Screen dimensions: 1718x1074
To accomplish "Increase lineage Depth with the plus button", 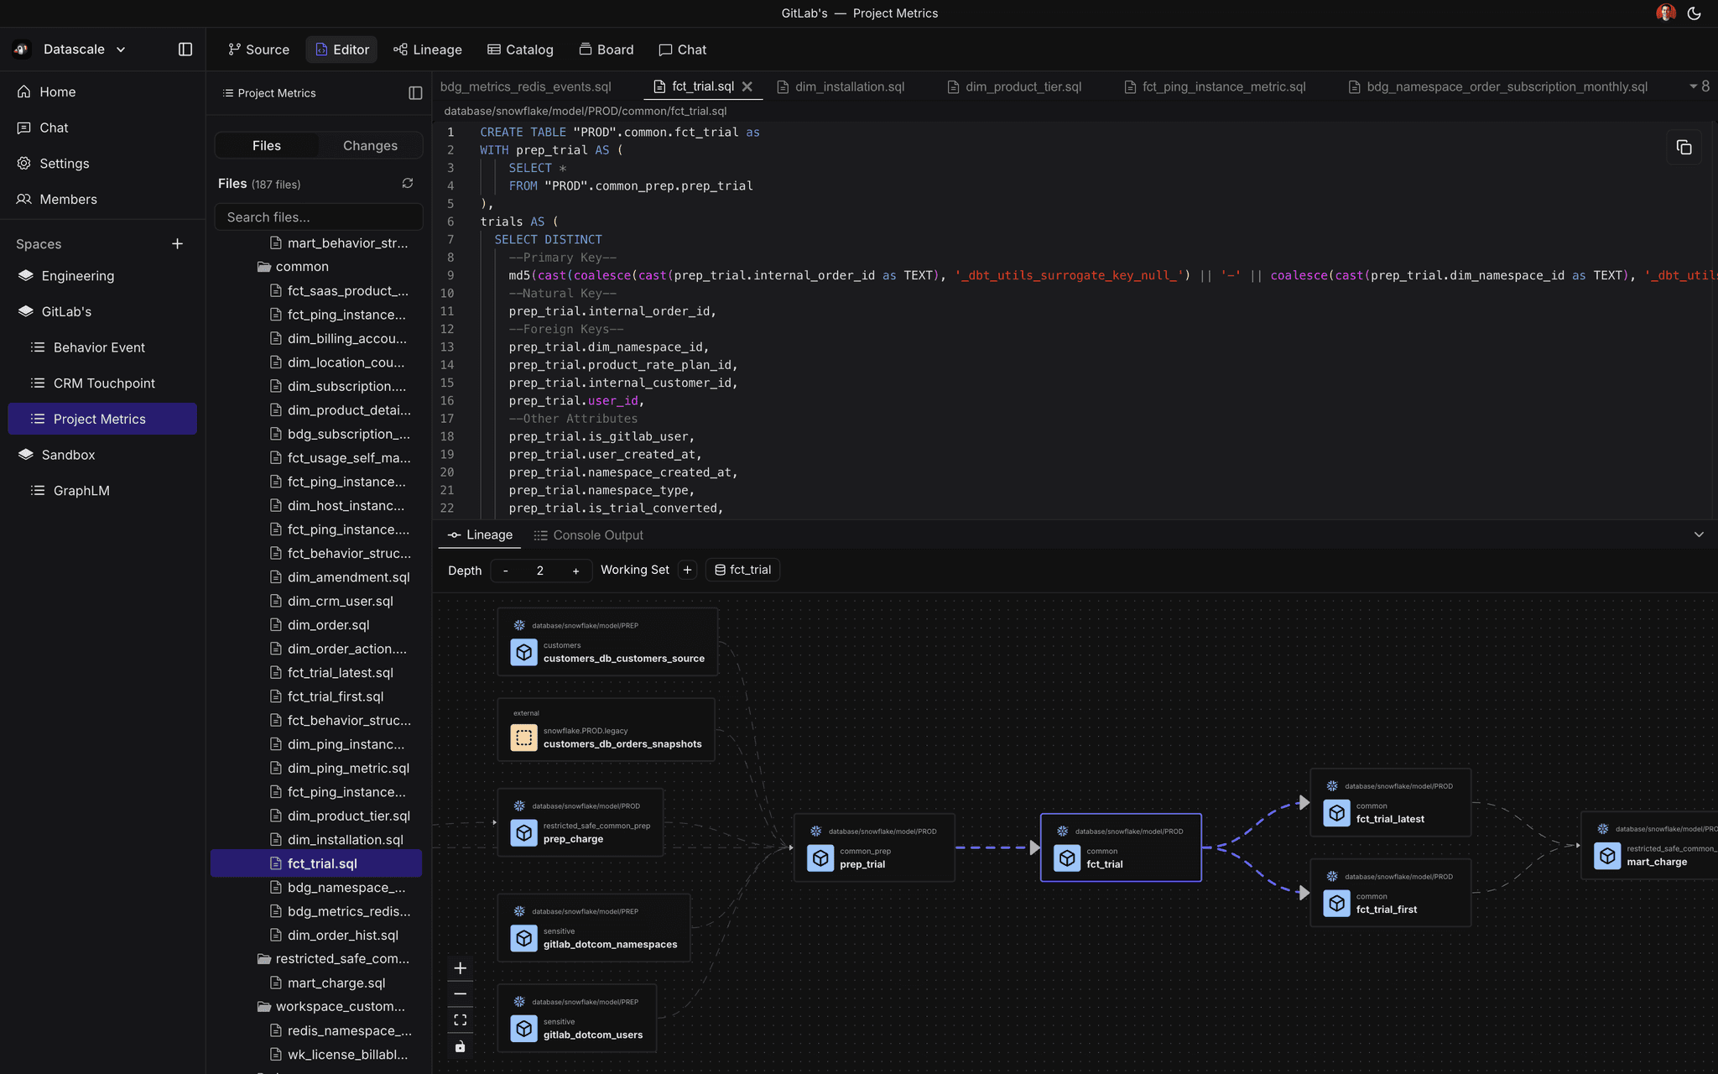I will (x=576, y=571).
